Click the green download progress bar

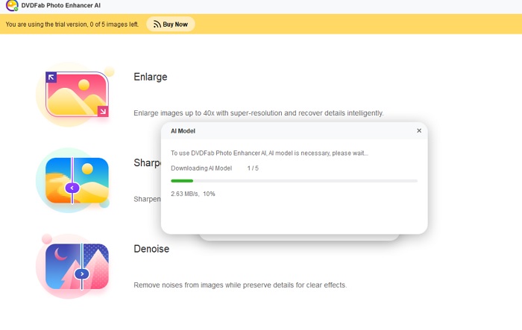(x=182, y=181)
